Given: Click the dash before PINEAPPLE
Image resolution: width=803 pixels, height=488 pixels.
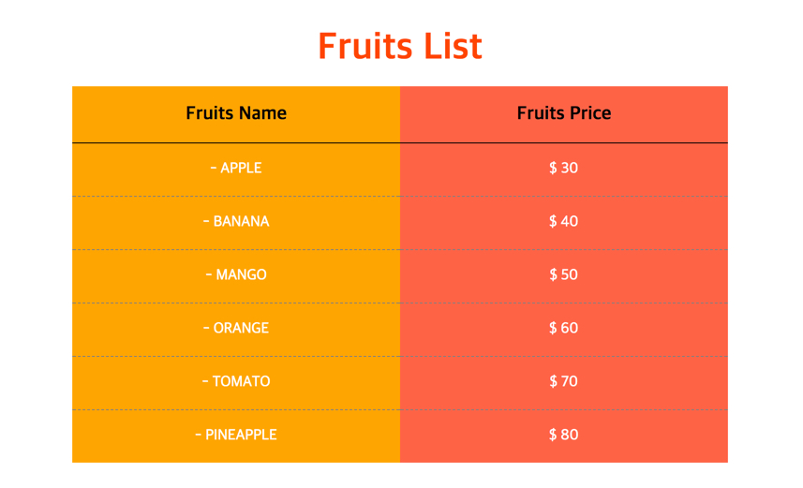Looking at the screenshot, I should tap(199, 435).
